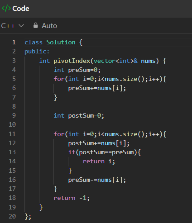Viewport: 192px width, 223px height.
Task: Click the for loop on line 5
Action: 110,79
